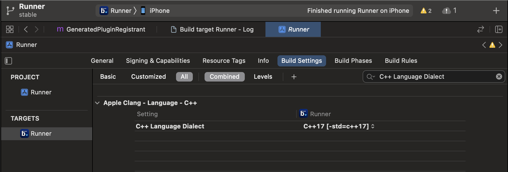
Task: Go to next issue chevron
Action: (x=500, y=45)
